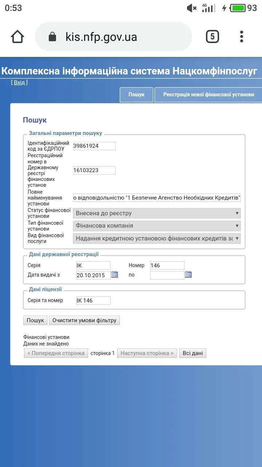Focus the state register registration number field

94,170
